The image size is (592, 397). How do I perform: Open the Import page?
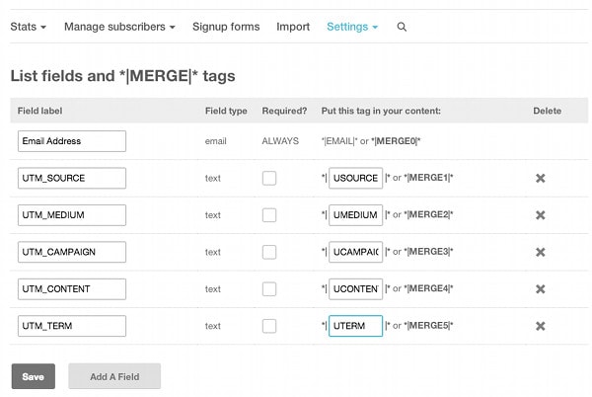click(293, 27)
